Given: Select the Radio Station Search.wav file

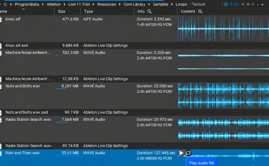Looking at the screenshot, I should (x=28, y=120).
